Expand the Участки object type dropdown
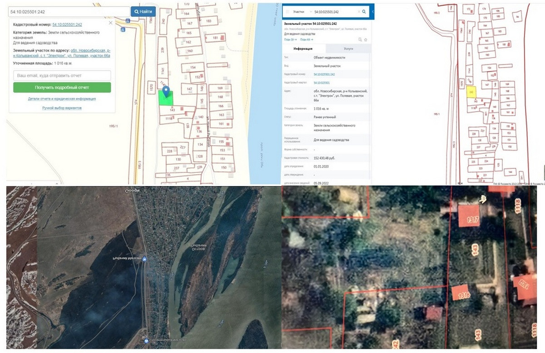The height and width of the screenshot is (353, 545). click(311, 11)
